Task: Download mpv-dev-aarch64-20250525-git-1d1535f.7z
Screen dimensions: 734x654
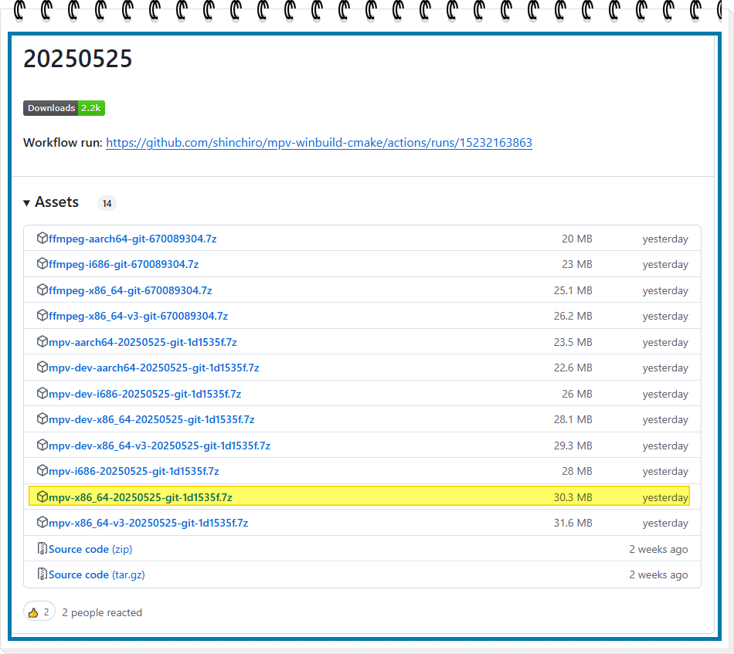Action: (154, 368)
